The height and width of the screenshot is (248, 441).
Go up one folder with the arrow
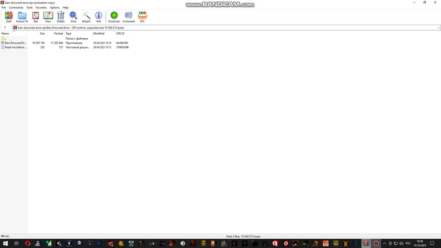pos(5,27)
